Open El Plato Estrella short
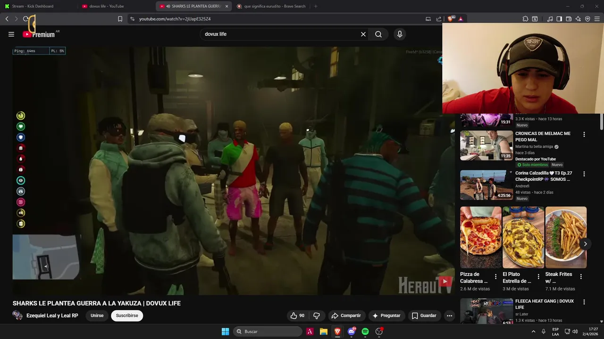604x339 pixels. [x=523, y=237]
